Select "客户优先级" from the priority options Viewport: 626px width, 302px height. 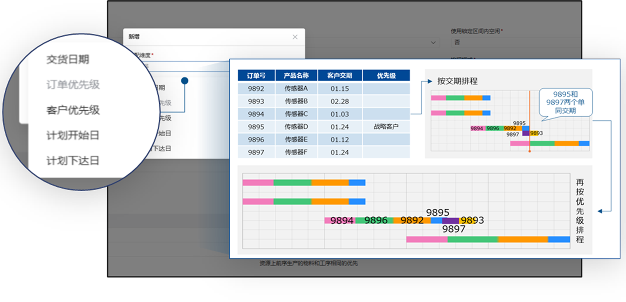pos(73,110)
